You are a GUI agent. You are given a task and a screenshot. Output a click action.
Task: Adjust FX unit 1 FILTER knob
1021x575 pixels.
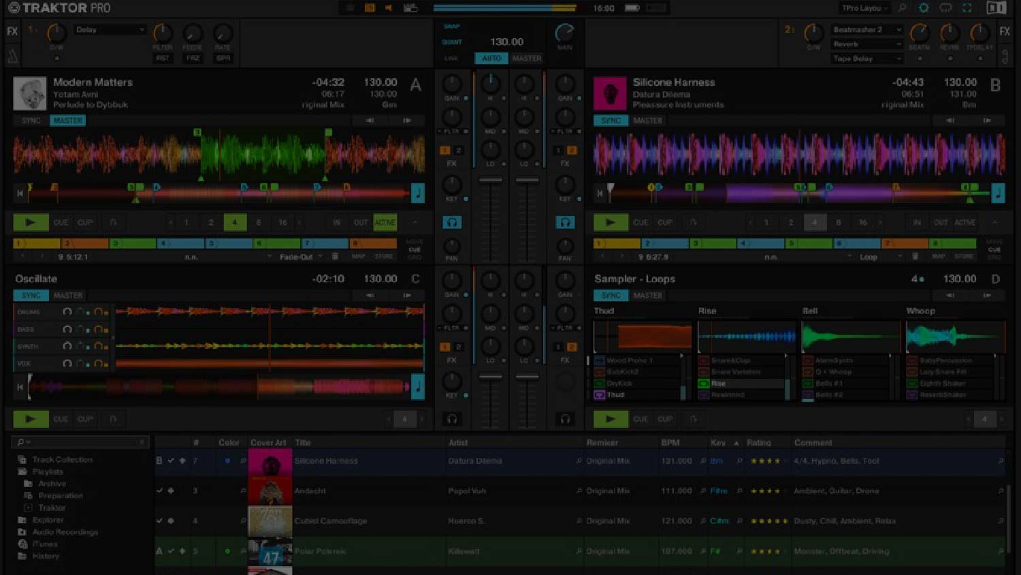coord(162,33)
